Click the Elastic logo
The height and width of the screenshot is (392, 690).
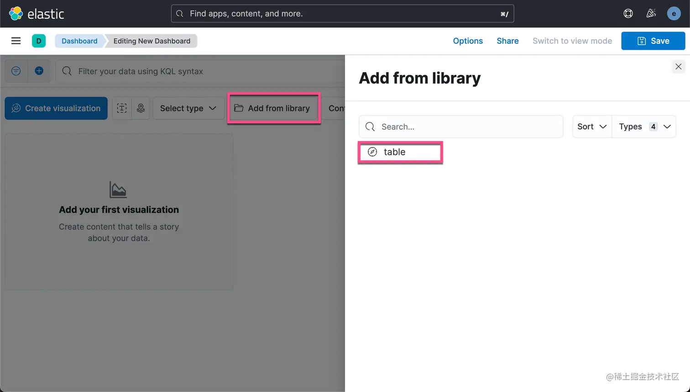point(37,14)
